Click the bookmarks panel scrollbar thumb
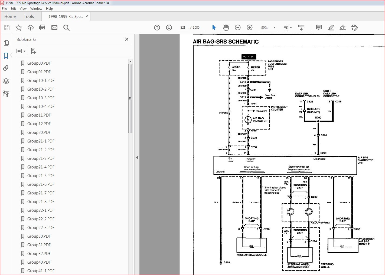This screenshot has width=385, height=275. 130,98
